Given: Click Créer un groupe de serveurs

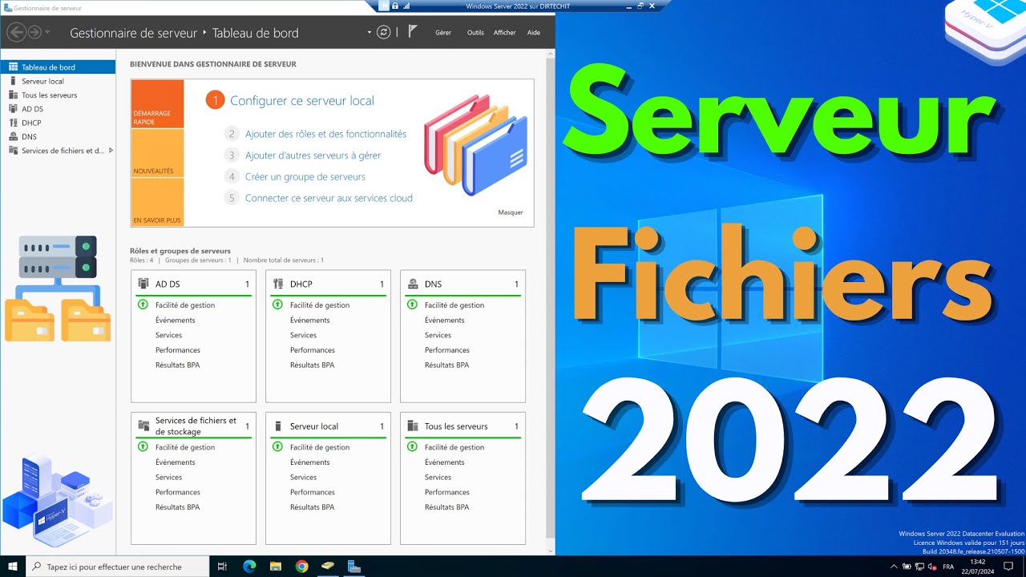Looking at the screenshot, I should click(305, 176).
